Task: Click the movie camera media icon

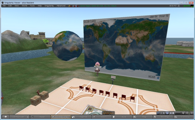Action: point(167,113)
